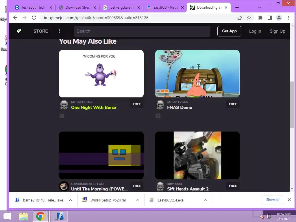The image size is (296, 222).
Task: Click the Log In link
Action: 255,31
